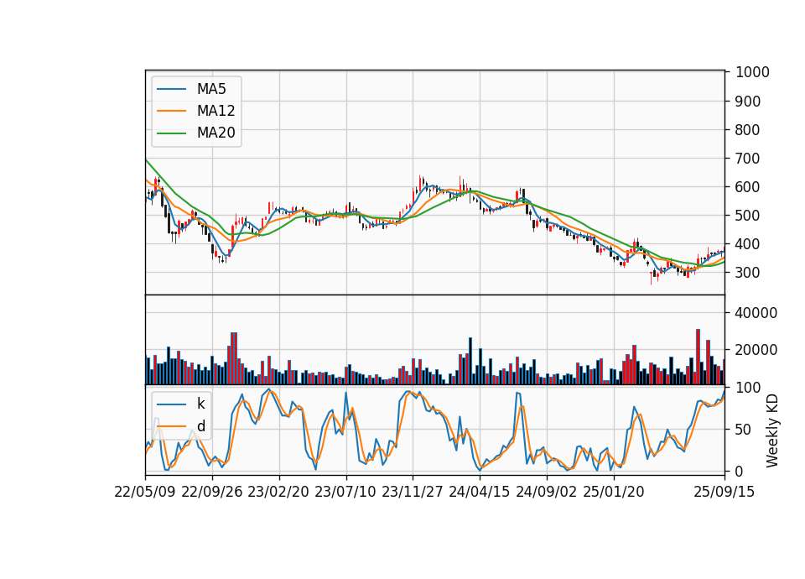This screenshot has width=805, height=579.
Task: Click the 700 price axis label
Action: tap(748, 159)
